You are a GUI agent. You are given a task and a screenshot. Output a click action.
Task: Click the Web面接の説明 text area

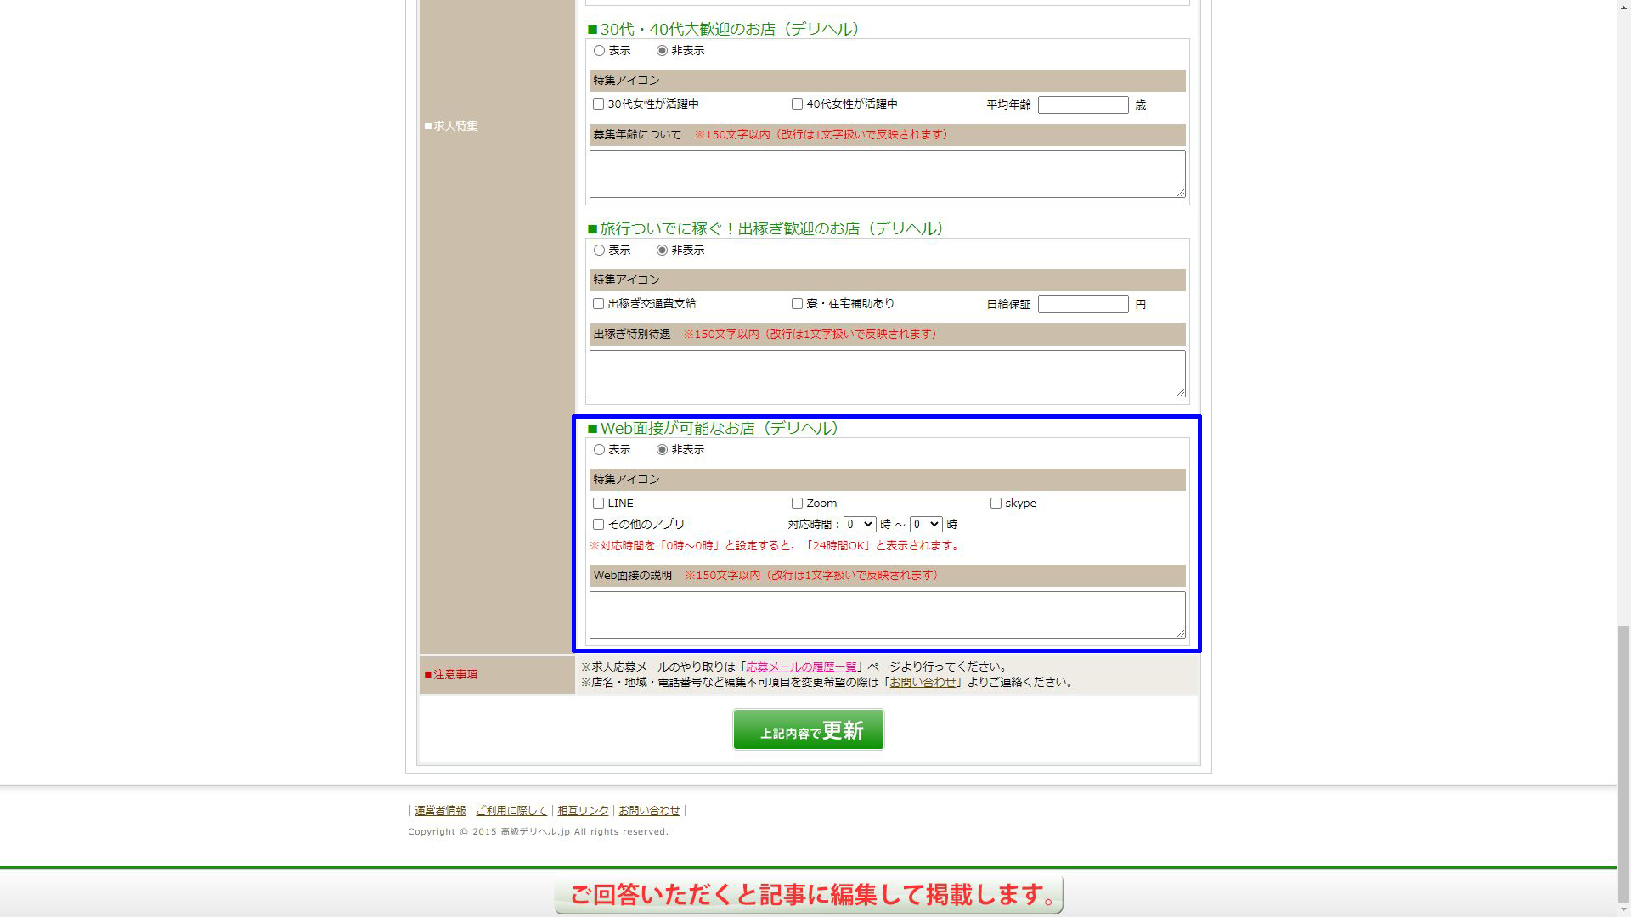(x=887, y=614)
